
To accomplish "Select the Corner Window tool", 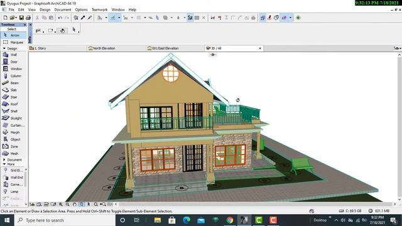I will pyautogui.click(x=13, y=184).
